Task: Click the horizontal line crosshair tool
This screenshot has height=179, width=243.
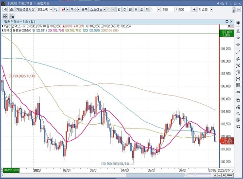Action: click(x=238, y=59)
